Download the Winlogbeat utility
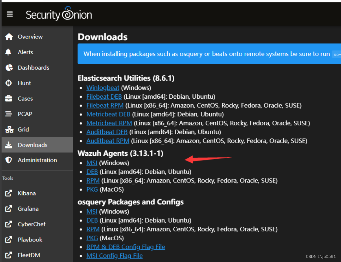Viewport: 341px width, 262px height. (x=103, y=88)
